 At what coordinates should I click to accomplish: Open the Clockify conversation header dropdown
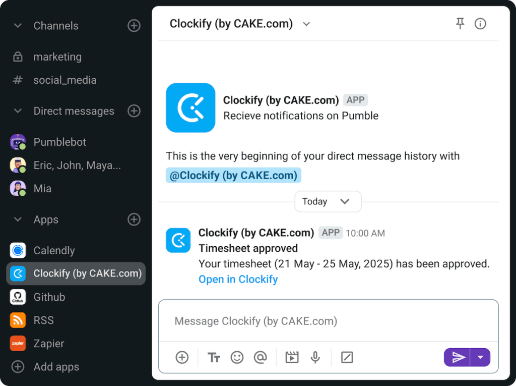[x=306, y=24]
